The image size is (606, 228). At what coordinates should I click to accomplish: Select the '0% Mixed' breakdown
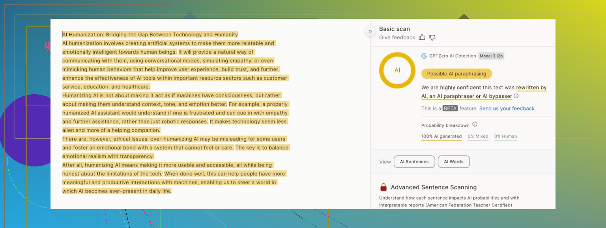[478, 136]
